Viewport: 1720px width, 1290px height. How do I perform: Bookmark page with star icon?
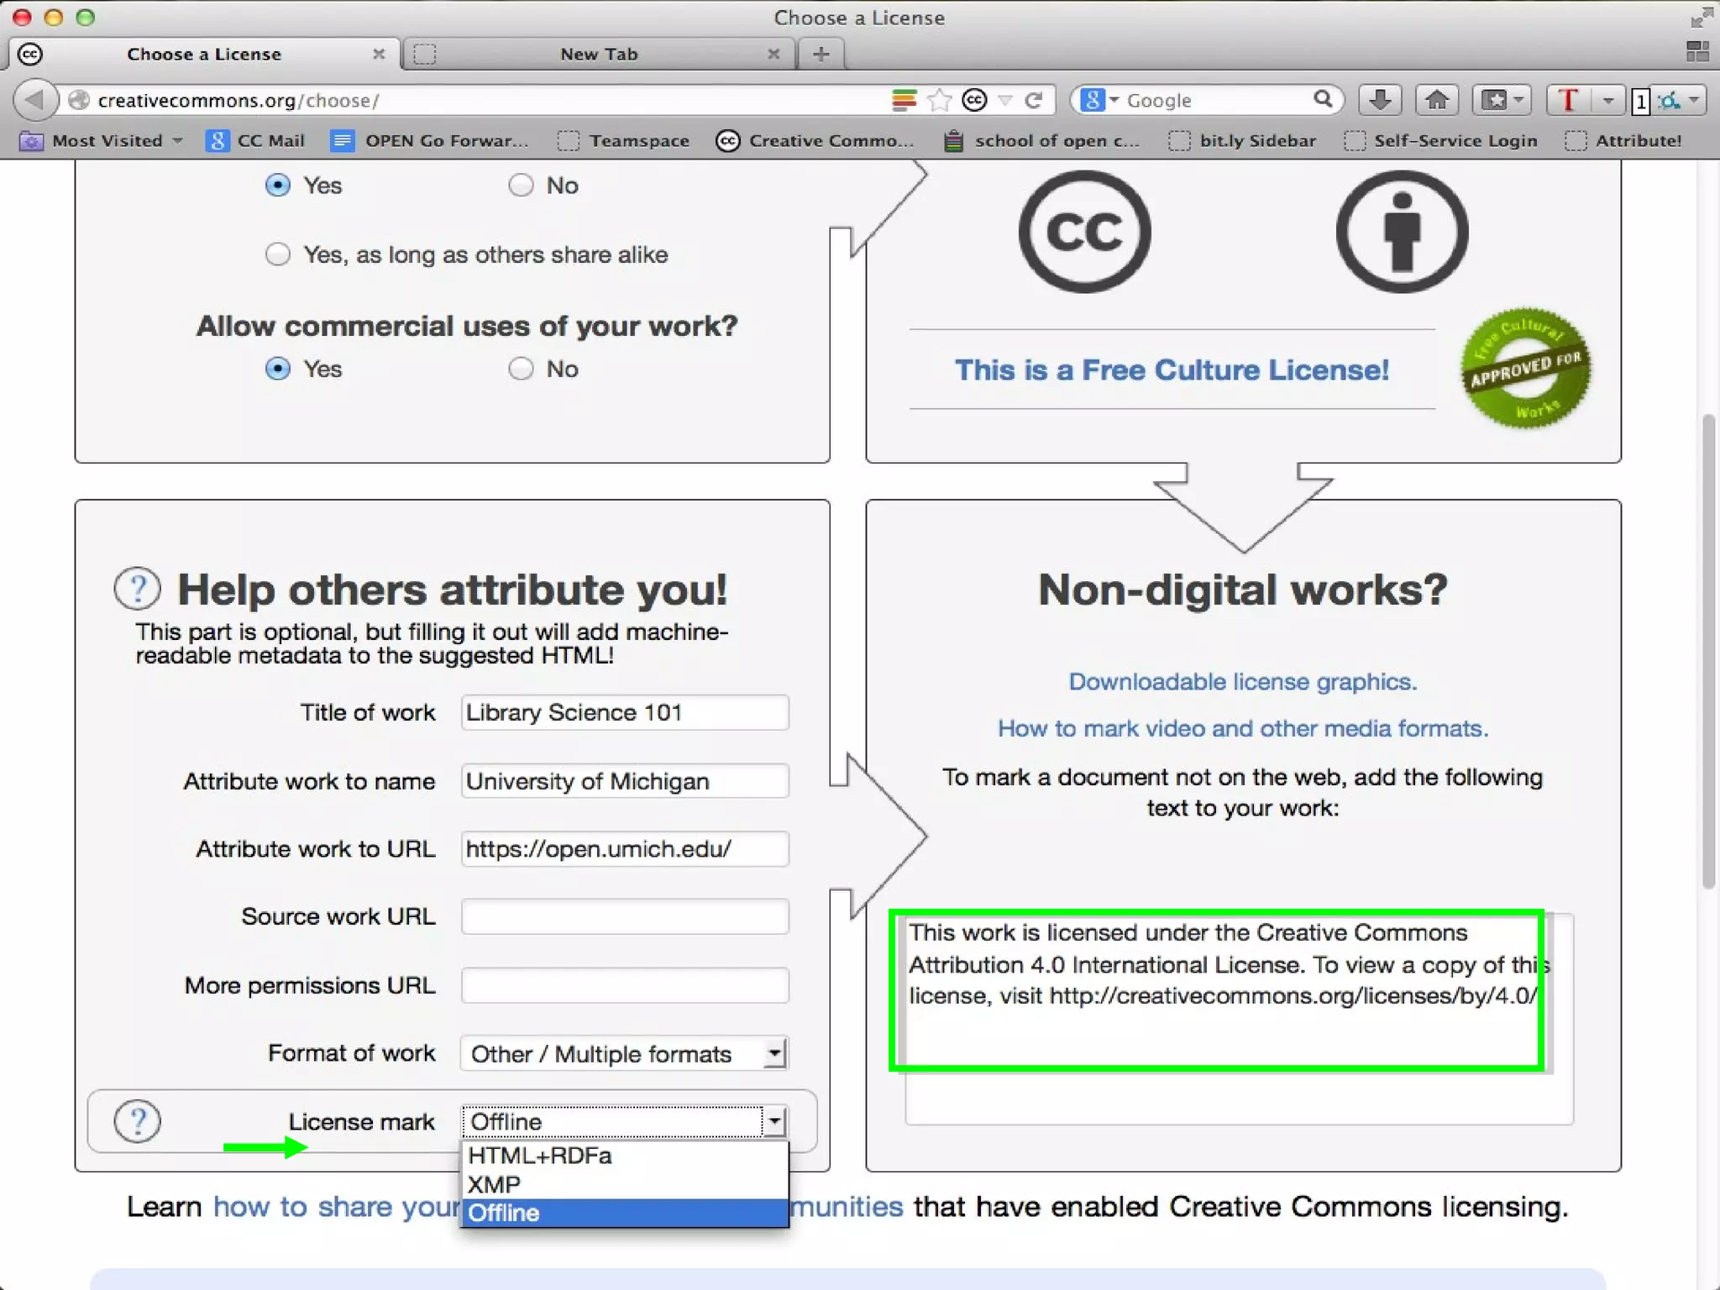[x=939, y=101]
